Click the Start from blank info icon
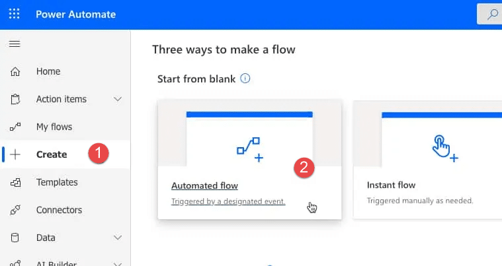This screenshot has width=502, height=266. 245,79
